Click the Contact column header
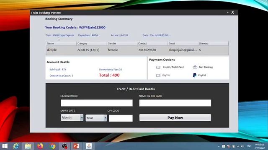Viewport: 268px width, 150px height. point(152,43)
